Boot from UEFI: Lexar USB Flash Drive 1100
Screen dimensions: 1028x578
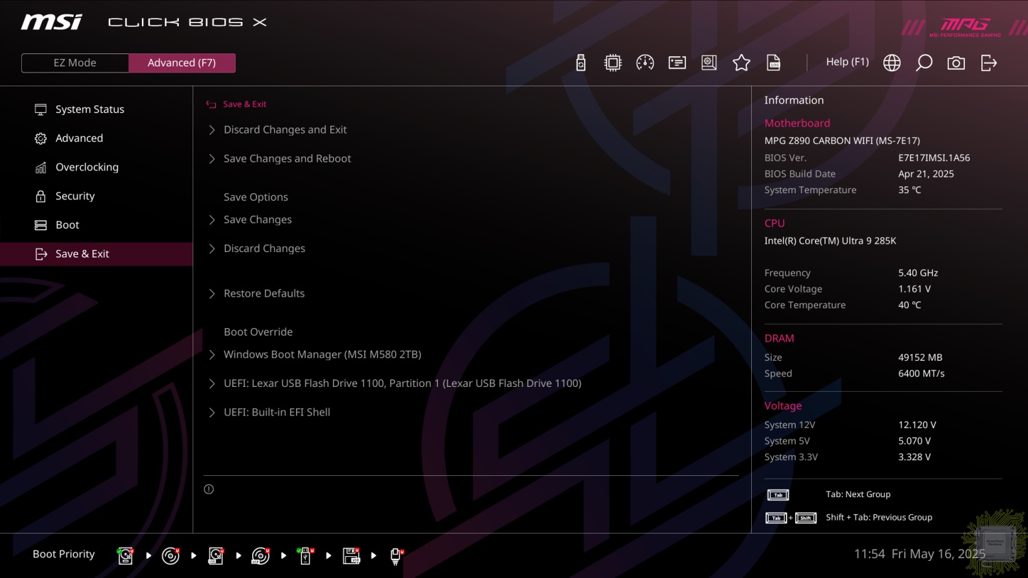(x=402, y=384)
